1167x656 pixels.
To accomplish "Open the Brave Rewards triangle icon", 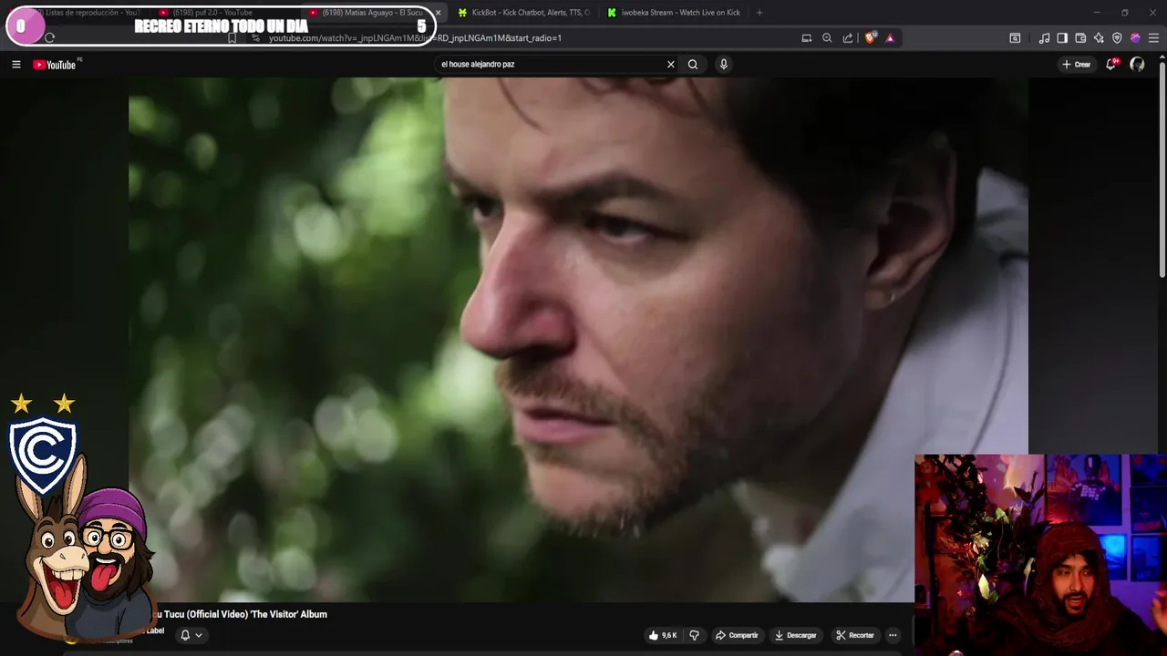I will [x=890, y=38].
